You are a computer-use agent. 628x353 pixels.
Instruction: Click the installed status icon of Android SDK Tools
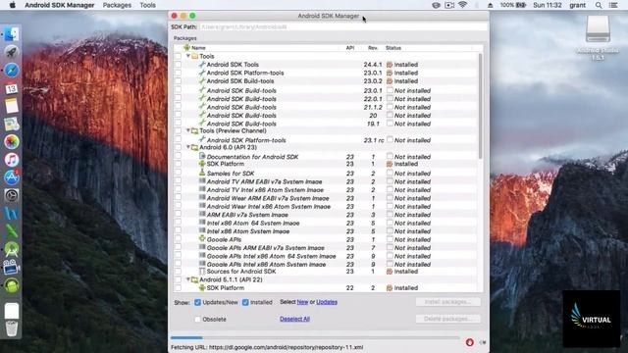tap(390, 65)
